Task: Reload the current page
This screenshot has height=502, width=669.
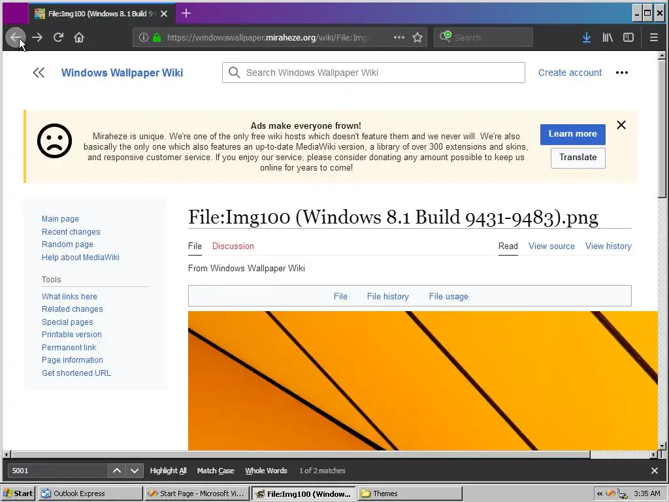Action: (x=58, y=37)
